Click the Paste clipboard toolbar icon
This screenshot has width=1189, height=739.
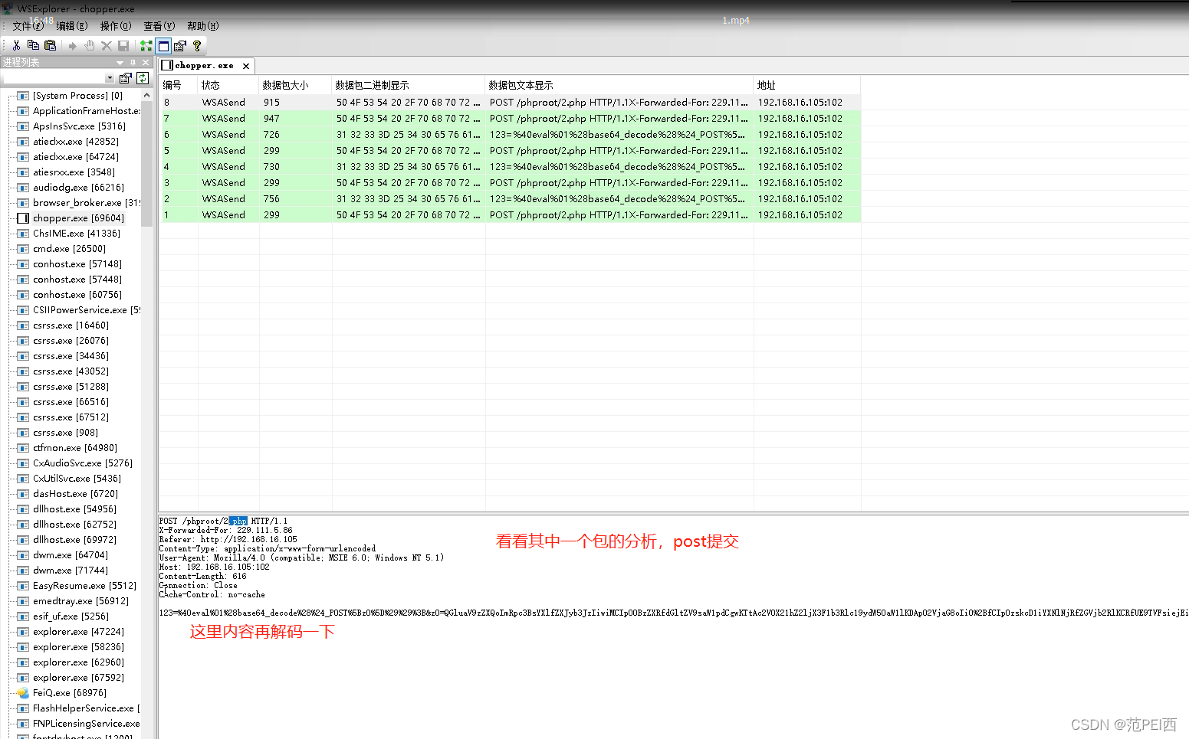51,46
